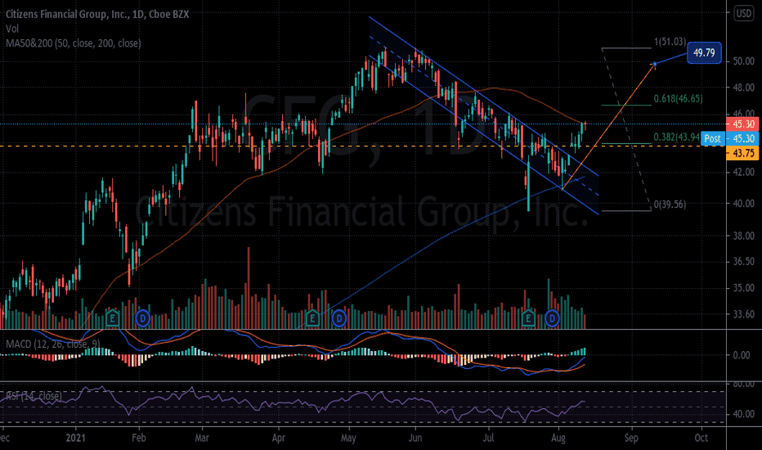Click the Jul label on time axis

(x=488, y=438)
